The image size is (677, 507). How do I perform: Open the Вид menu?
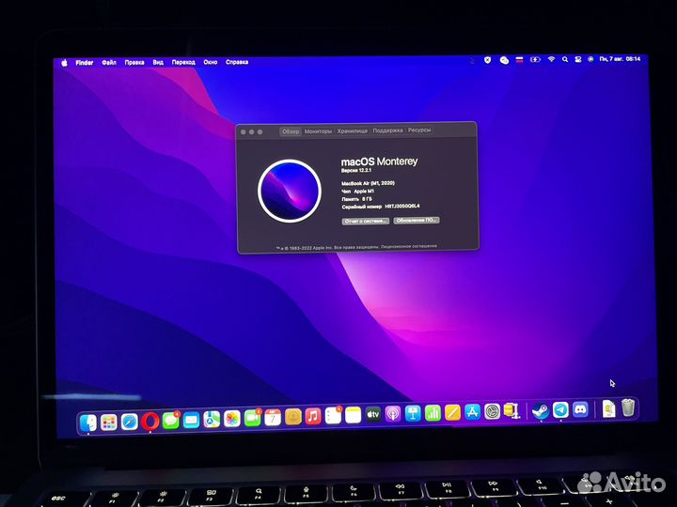click(x=158, y=63)
